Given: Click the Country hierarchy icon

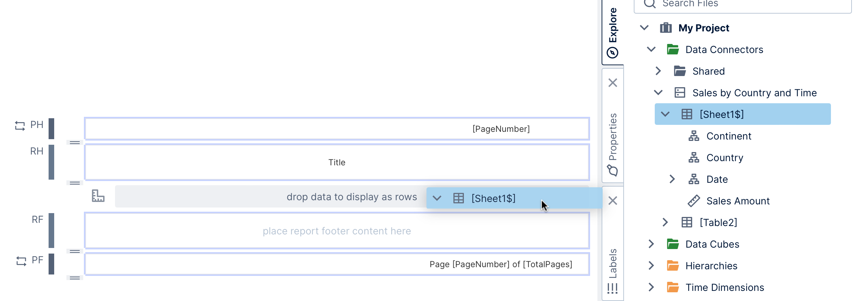Looking at the screenshot, I should (694, 158).
